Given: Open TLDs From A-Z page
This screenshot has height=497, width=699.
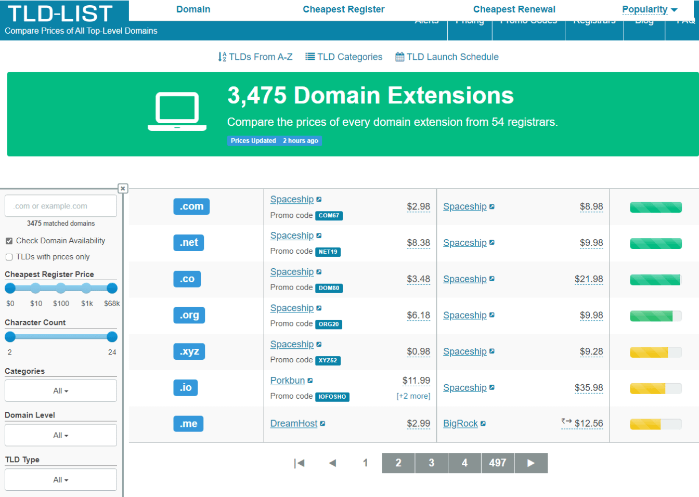Looking at the screenshot, I should pyautogui.click(x=255, y=57).
